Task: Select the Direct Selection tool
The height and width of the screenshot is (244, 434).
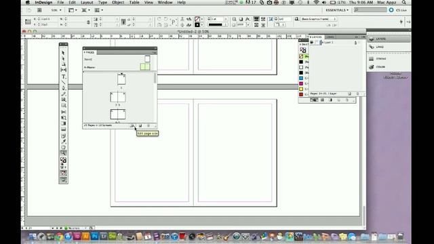Action: [63, 58]
